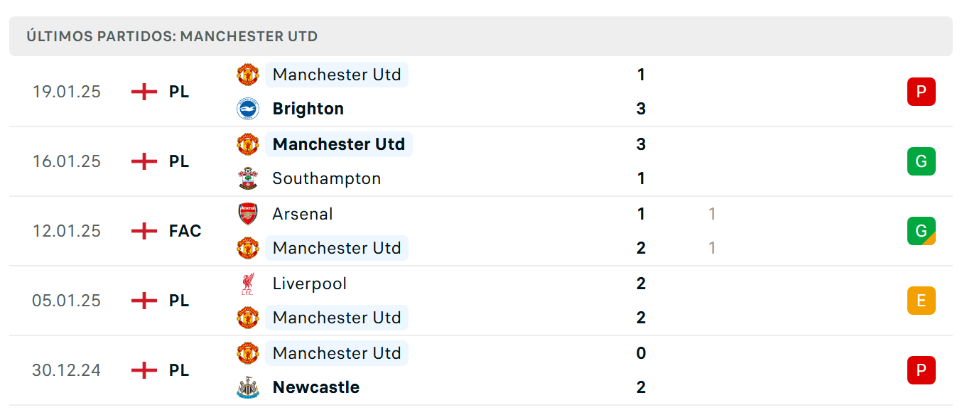Click green G badge for Southampton match

click(x=922, y=161)
